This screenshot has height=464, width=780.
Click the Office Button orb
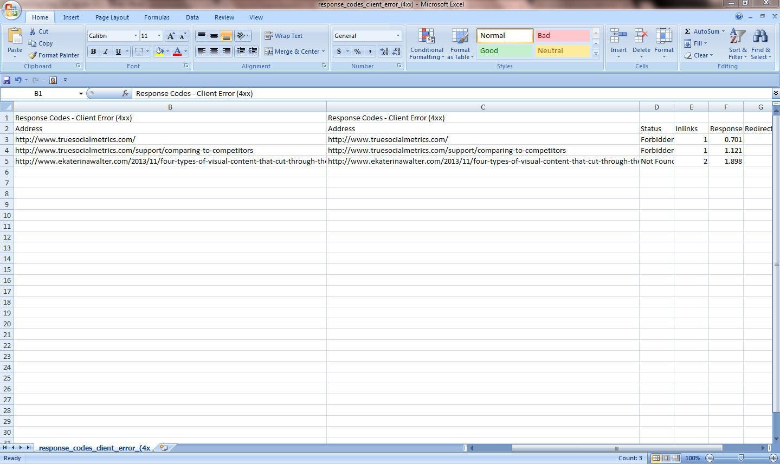point(11,10)
